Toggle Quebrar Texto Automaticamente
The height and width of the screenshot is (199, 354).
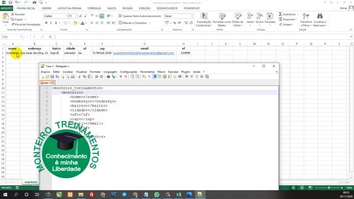(x=140, y=16)
